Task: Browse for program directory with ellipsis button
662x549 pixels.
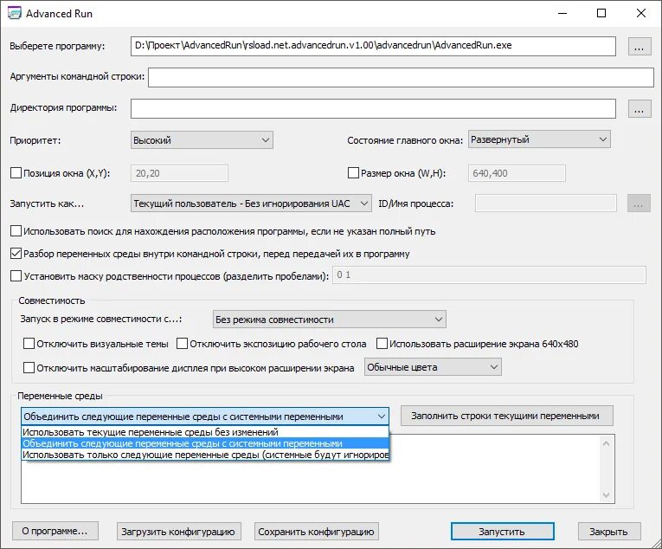Action: 640,108
